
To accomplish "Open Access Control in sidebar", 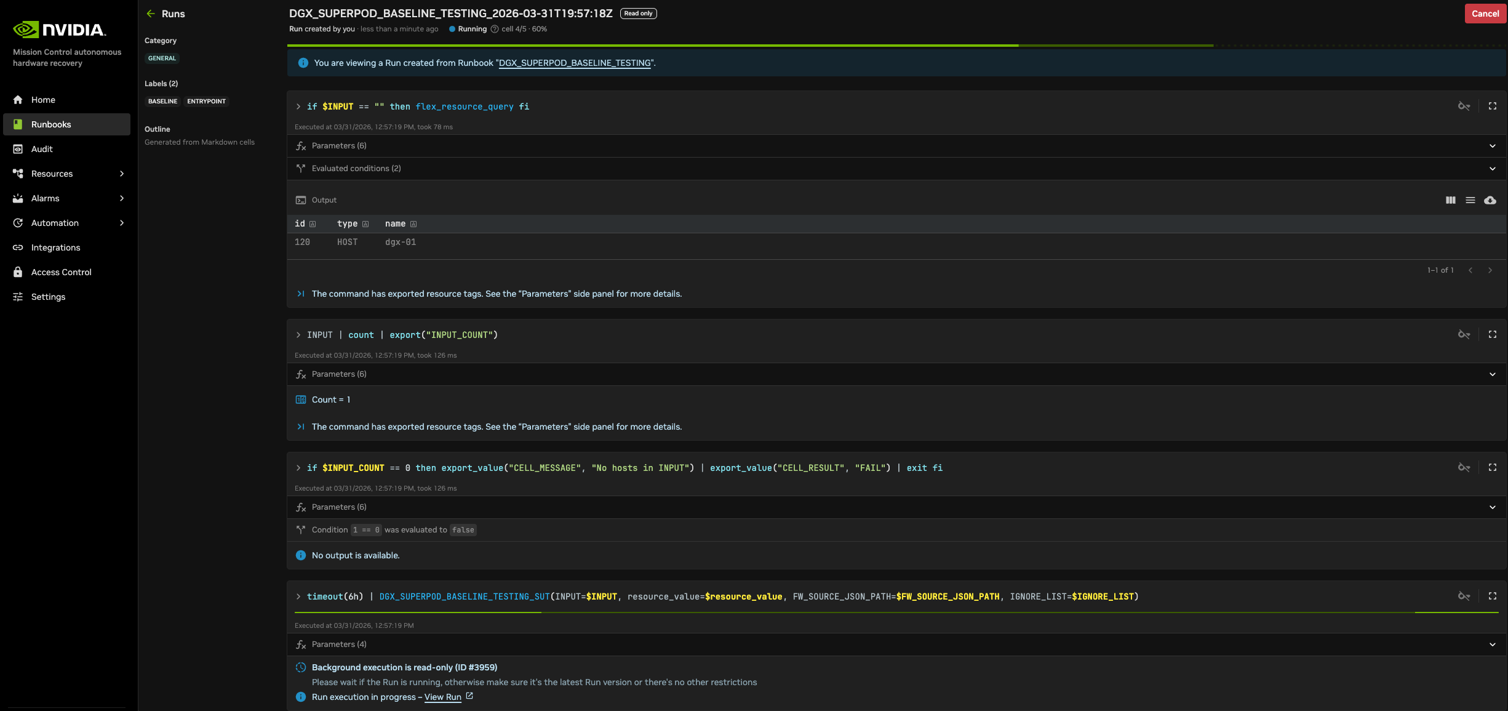I will tap(66, 272).
